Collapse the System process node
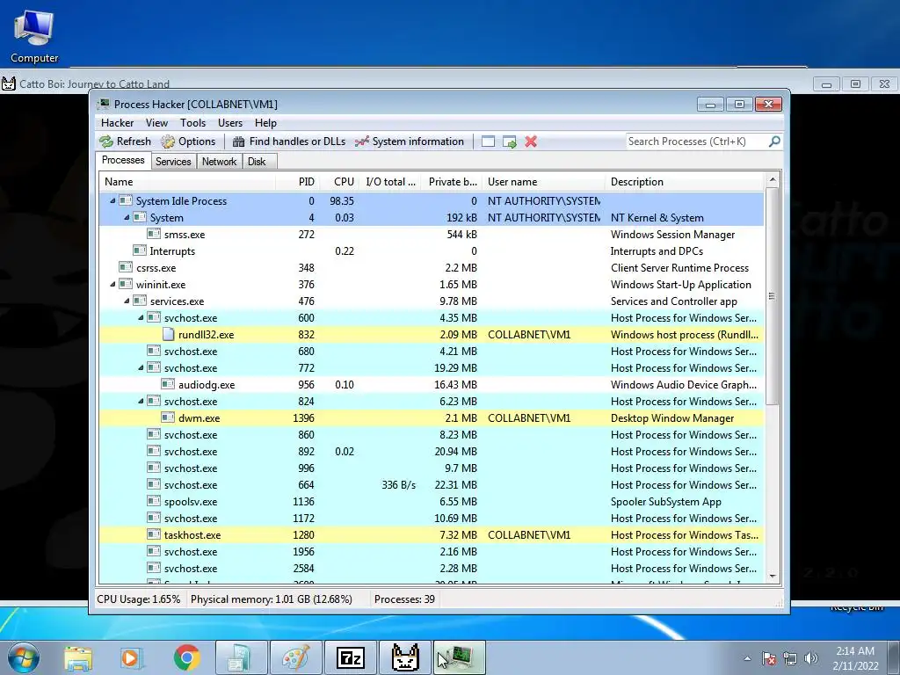900x675 pixels. coord(127,218)
